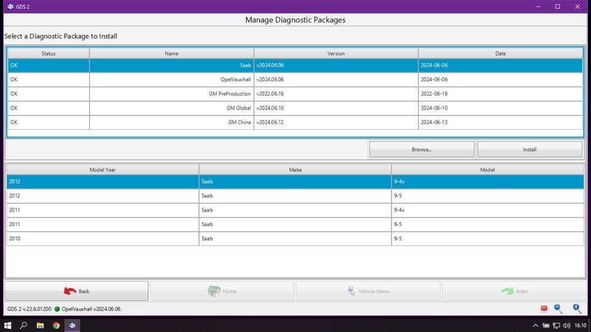This screenshot has width=591, height=332.
Task: Click the greyed-out Home button
Action: [222, 291]
